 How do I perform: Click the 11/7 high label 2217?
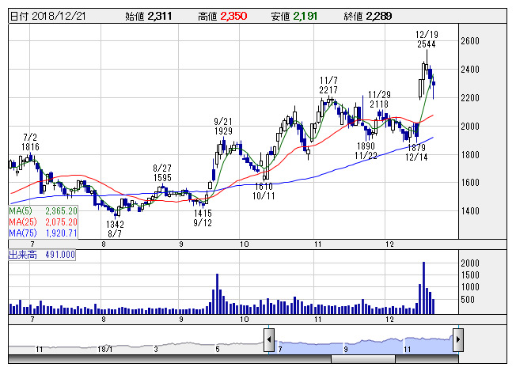329,91
